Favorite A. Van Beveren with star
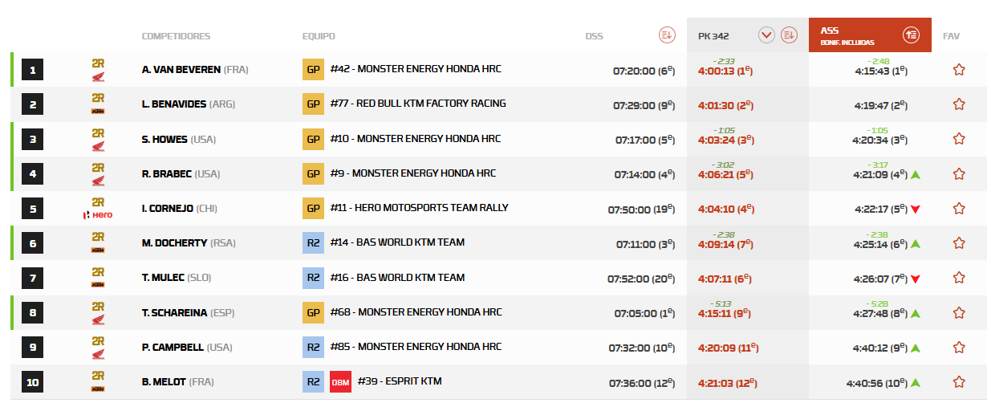 pos(958,70)
